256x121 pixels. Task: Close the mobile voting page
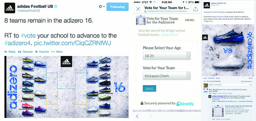[138, 9]
